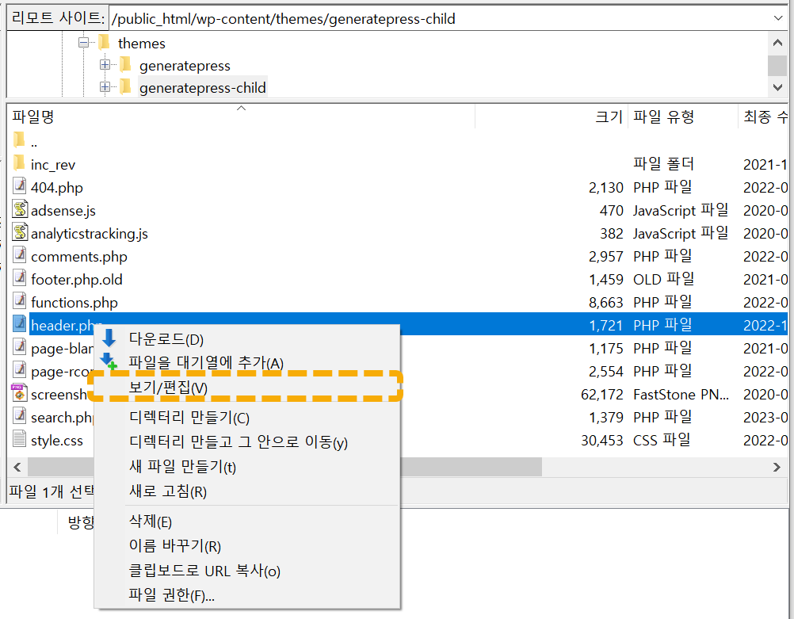Click the CSS file icon beside style.css

(19, 439)
